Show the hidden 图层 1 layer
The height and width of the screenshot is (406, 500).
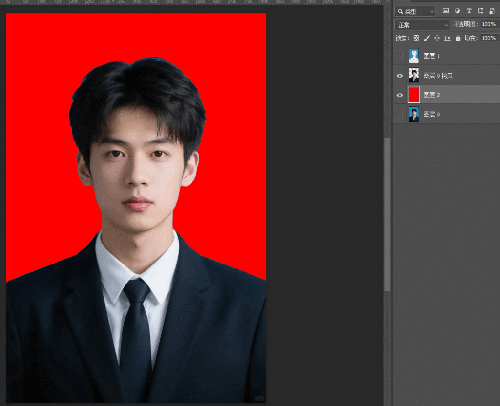coord(400,56)
